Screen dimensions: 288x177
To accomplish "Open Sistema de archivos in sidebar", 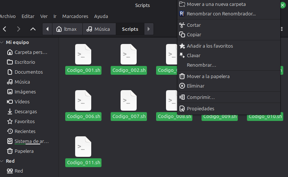I will 28,141.
